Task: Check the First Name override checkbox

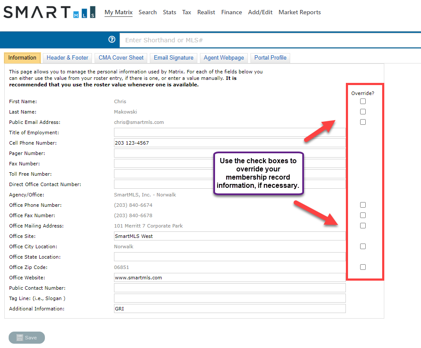Action: 363,101
